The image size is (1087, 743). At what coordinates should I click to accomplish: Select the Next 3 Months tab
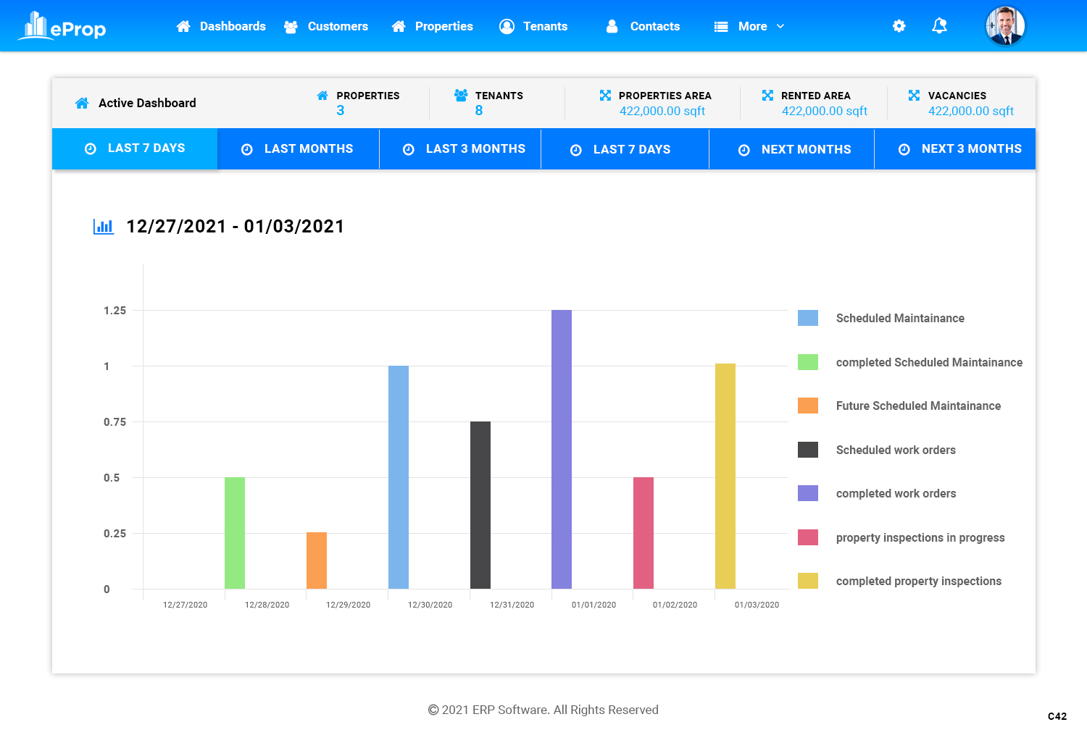point(959,149)
